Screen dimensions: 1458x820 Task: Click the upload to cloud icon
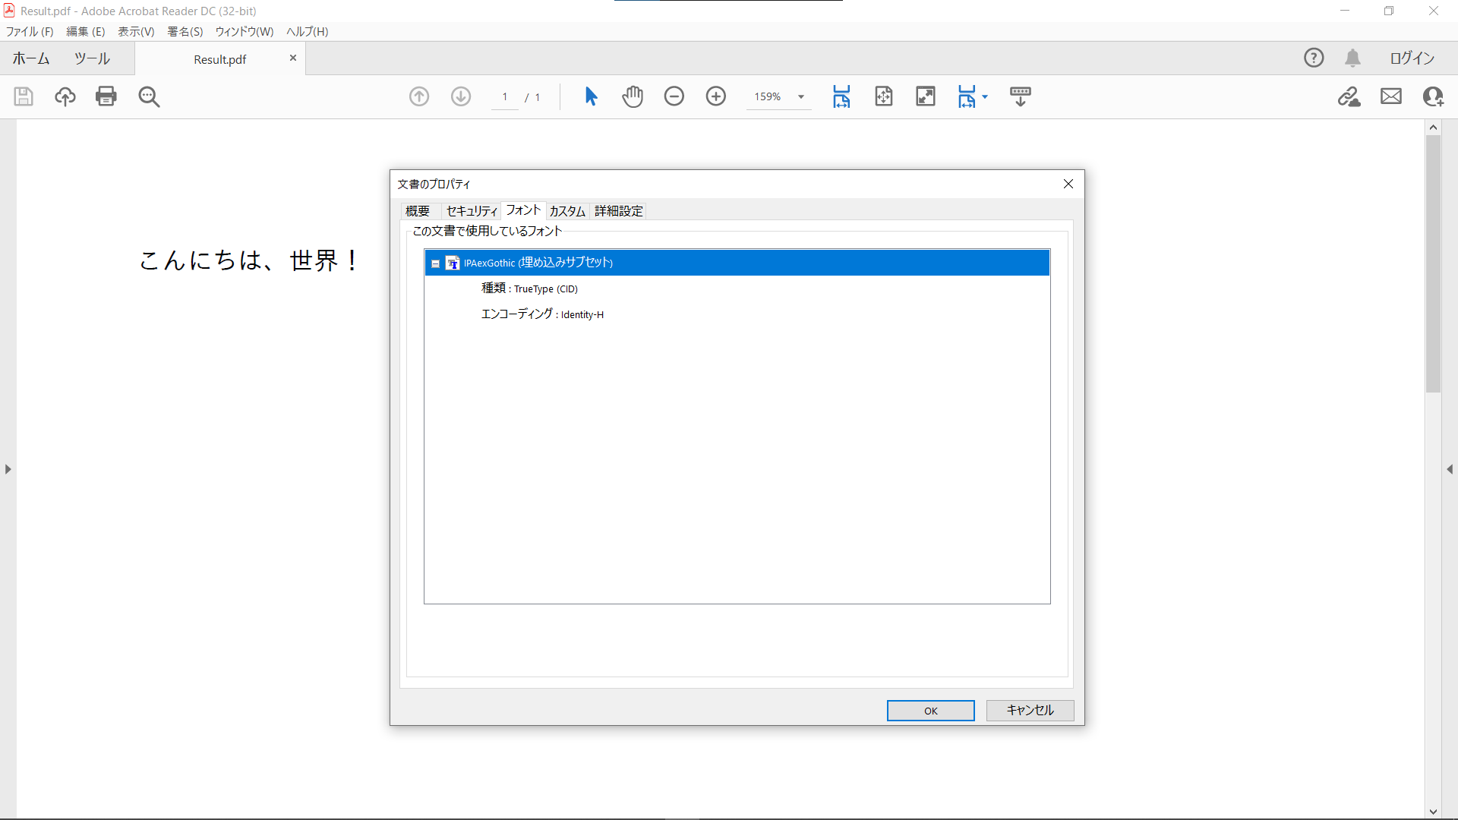point(65,96)
